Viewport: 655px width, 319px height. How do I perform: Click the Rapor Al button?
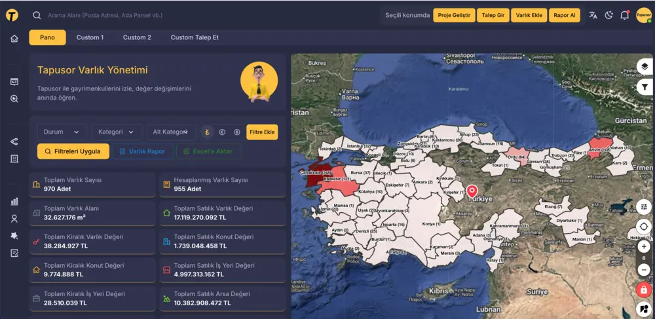[x=565, y=16]
